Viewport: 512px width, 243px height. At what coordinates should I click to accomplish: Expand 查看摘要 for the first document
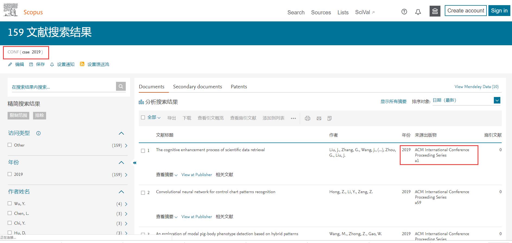[166, 175]
